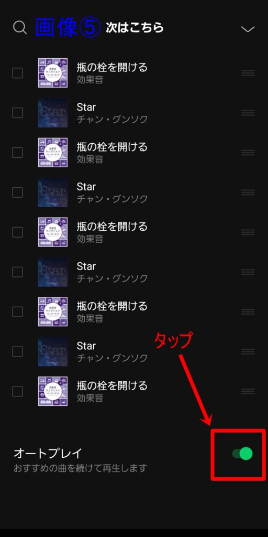Open the fourth 効果音 album artwork
Image resolution: width=268 pixels, height=537 pixels.
point(53,312)
